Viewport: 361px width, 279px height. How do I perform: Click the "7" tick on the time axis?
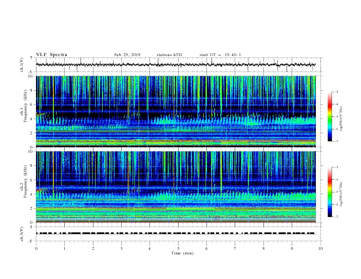tap(235, 248)
